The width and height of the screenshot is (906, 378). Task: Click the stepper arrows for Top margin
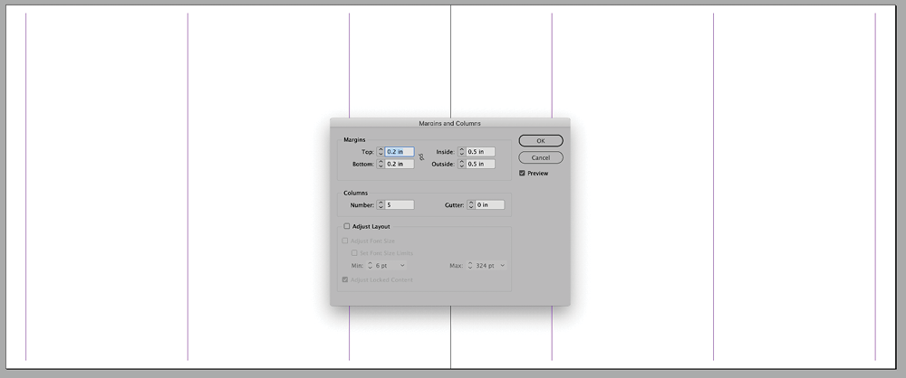[x=381, y=152]
